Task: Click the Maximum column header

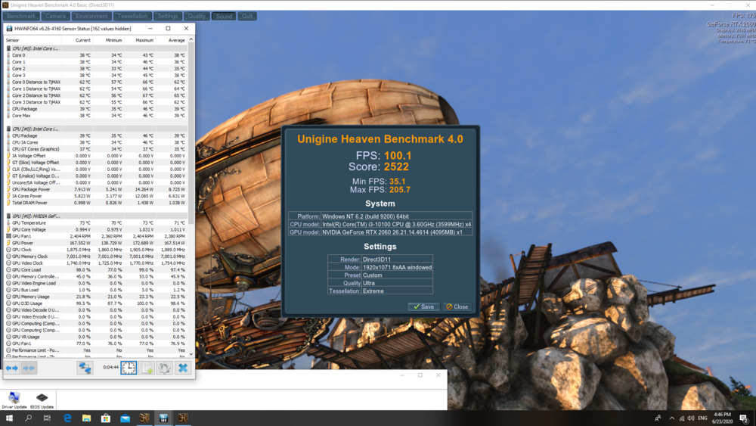Action: 144,40
